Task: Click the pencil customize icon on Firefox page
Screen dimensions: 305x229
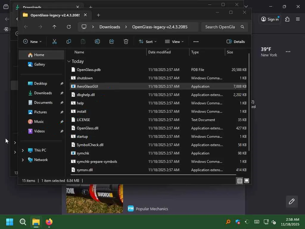Action: 292,201
